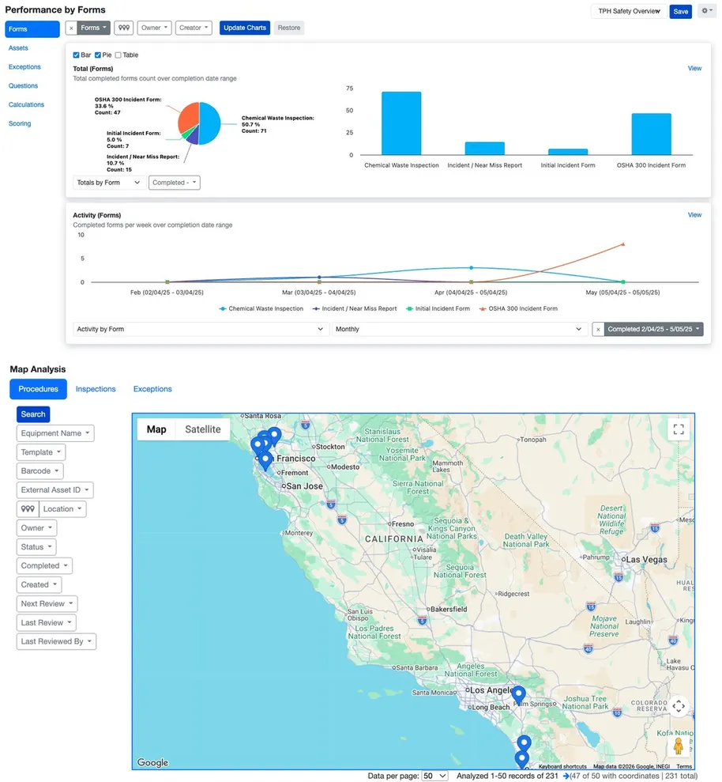Open the Activity by Form select
Viewport: 722px width, 782px height.
[x=201, y=329]
